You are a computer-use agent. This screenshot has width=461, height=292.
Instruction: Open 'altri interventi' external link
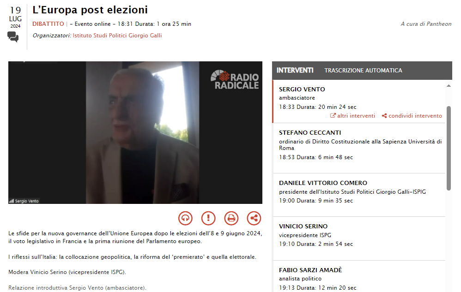point(353,116)
